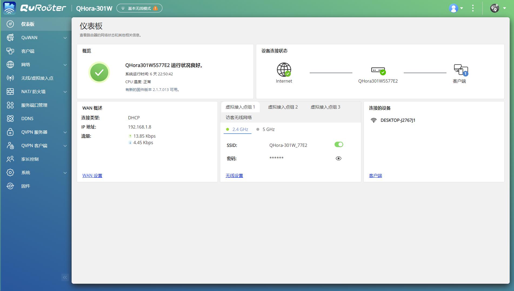
Task: Switch to the 虚拟接入点组 2 tab
Action: [x=283, y=107]
